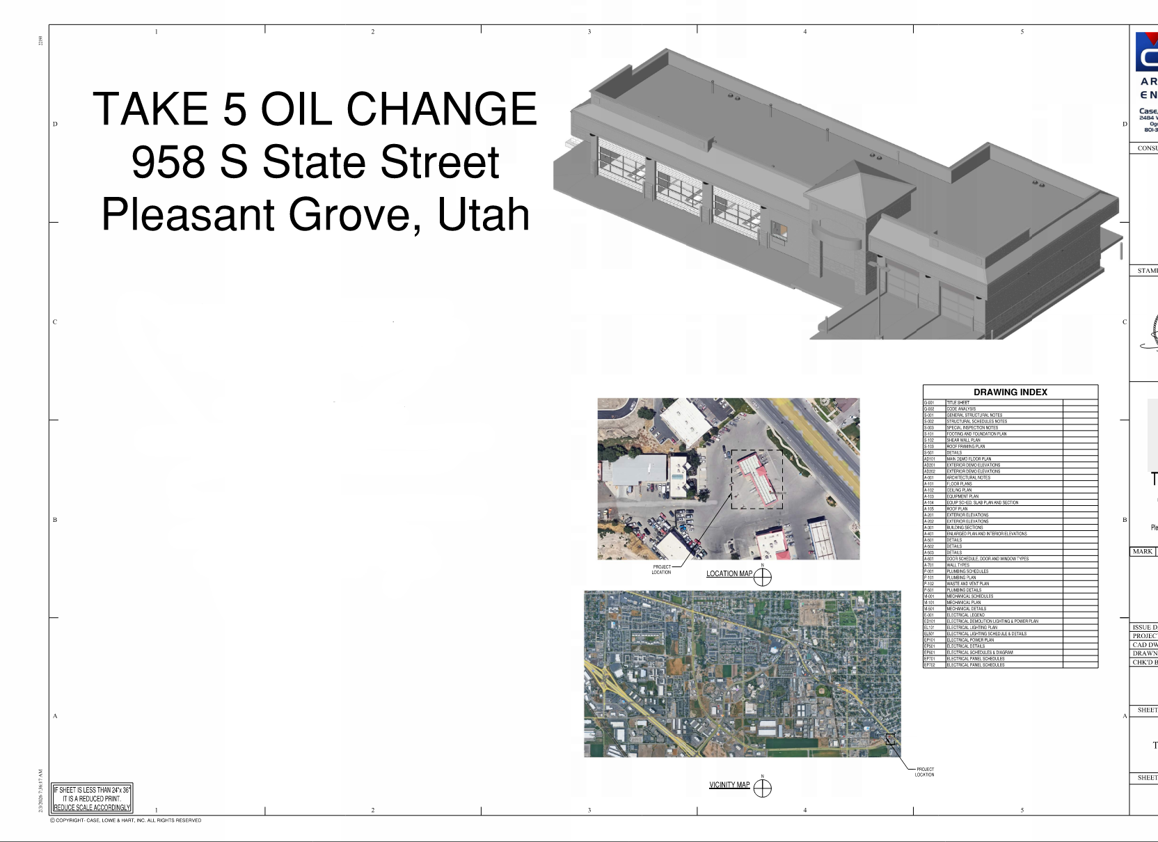The image size is (1158, 842).
Task: Click sheet number 'A-202' in the index
Action: pyautogui.click(x=928, y=522)
